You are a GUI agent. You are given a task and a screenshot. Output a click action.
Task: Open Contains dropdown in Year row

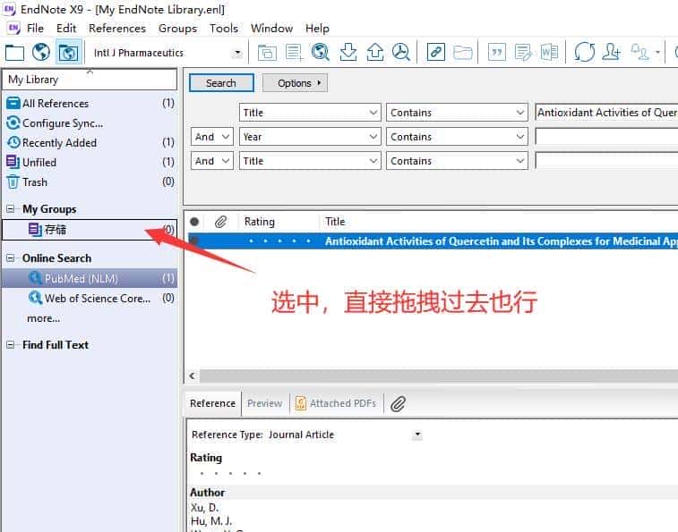click(x=457, y=137)
